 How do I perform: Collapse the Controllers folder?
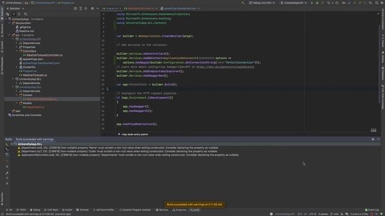(17, 51)
